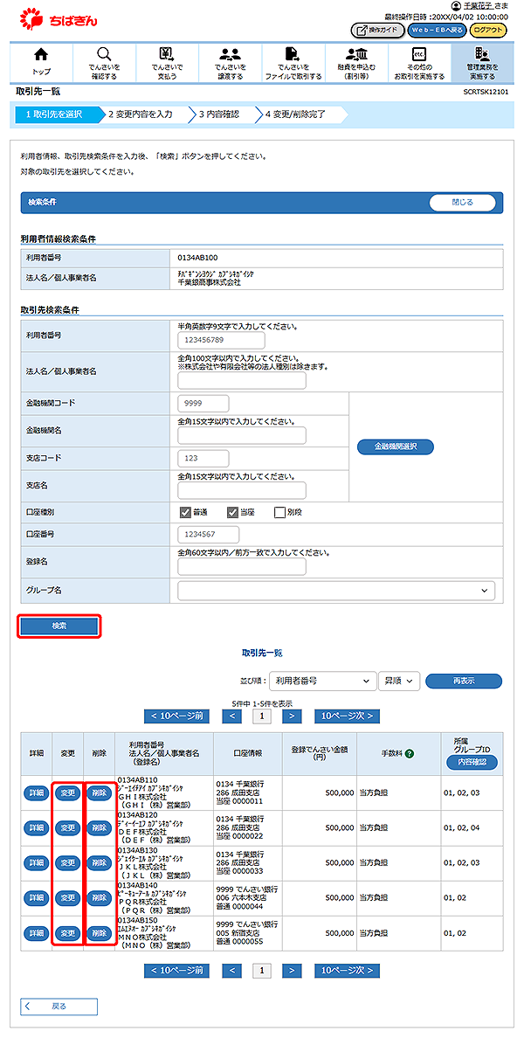Viewport: 524px width, 1038px height.
Task: Click bottom previous page ＜ button
Action: pyautogui.click(x=231, y=971)
